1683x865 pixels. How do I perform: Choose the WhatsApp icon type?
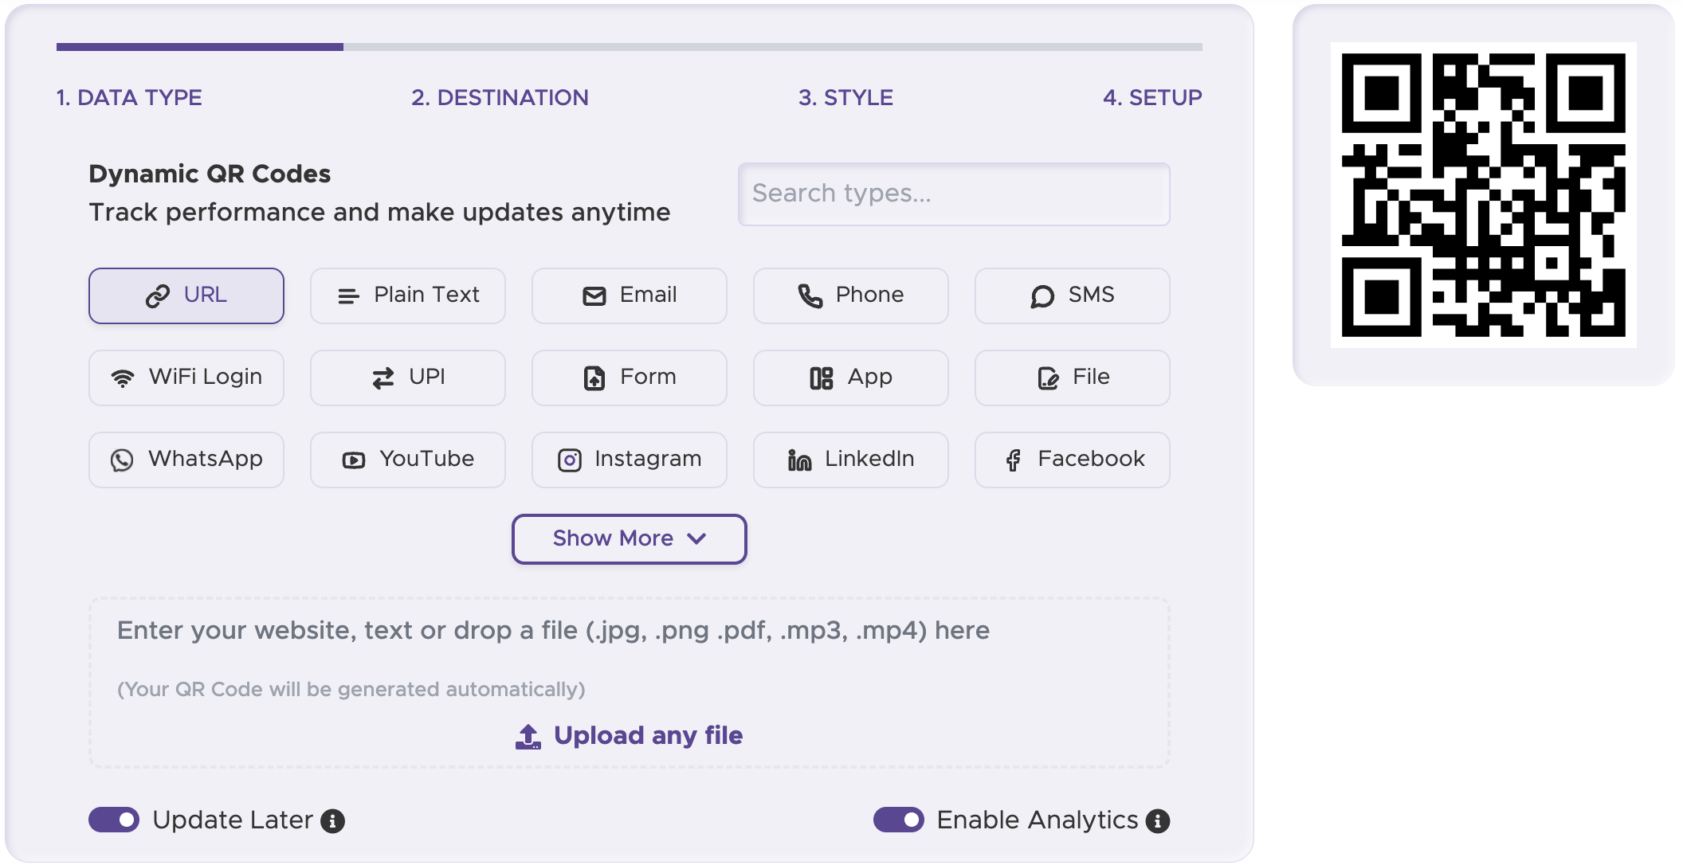122,460
